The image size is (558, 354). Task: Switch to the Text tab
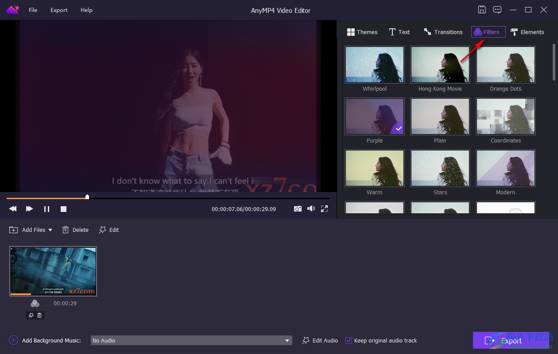click(399, 32)
